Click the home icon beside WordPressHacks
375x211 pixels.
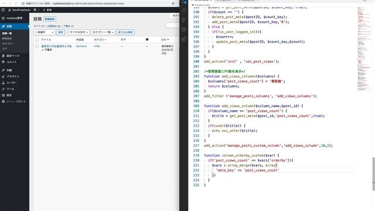[x=9, y=10]
